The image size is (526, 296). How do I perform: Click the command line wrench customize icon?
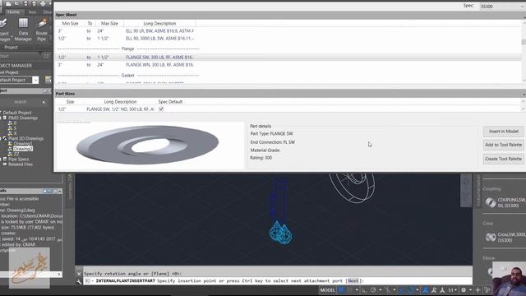tap(79, 281)
